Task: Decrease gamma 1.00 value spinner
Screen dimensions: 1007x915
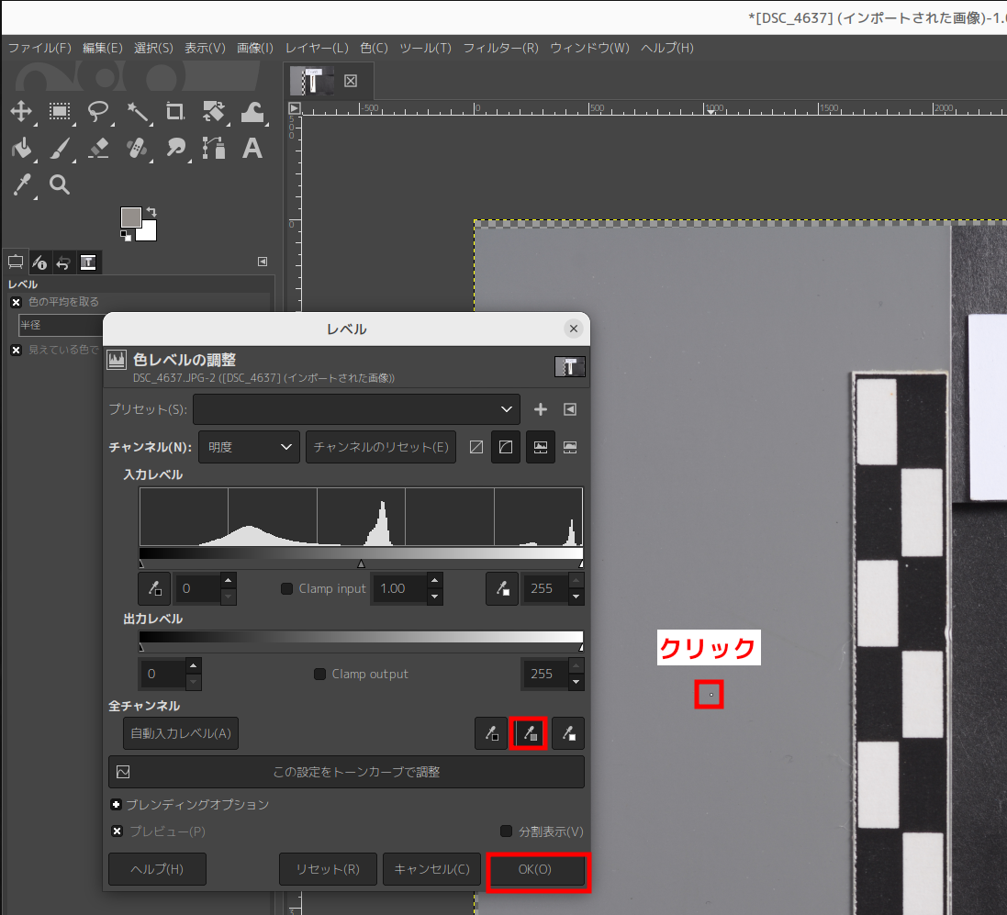Action: (x=435, y=597)
